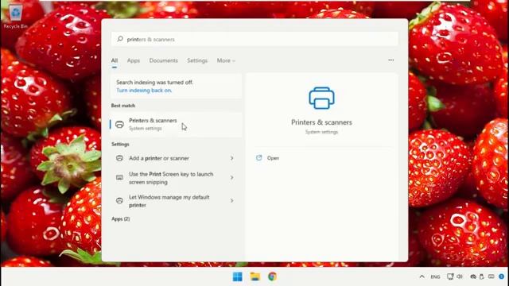Switch to the Settings search tab
509x286 pixels.
point(197,60)
